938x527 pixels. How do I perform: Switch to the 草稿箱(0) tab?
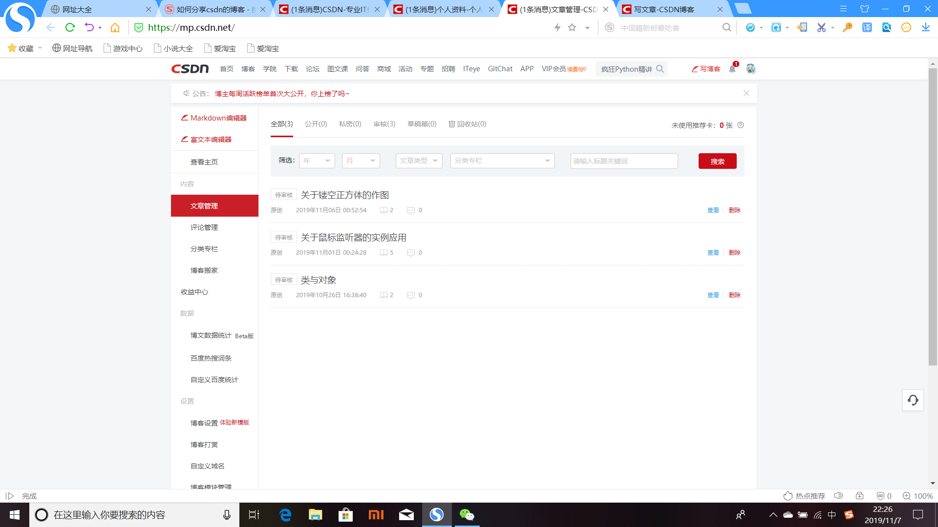pos(422,124)
